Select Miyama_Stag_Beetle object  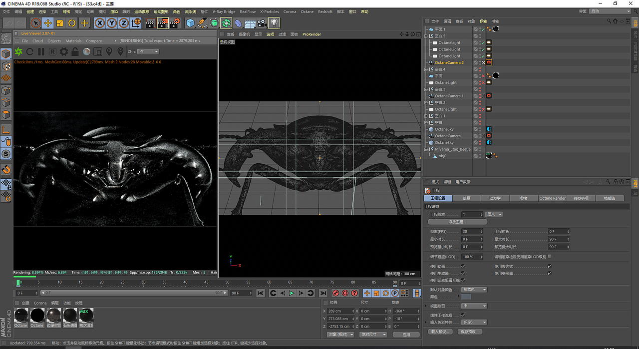pyautogui.click(x=452, y=149)
